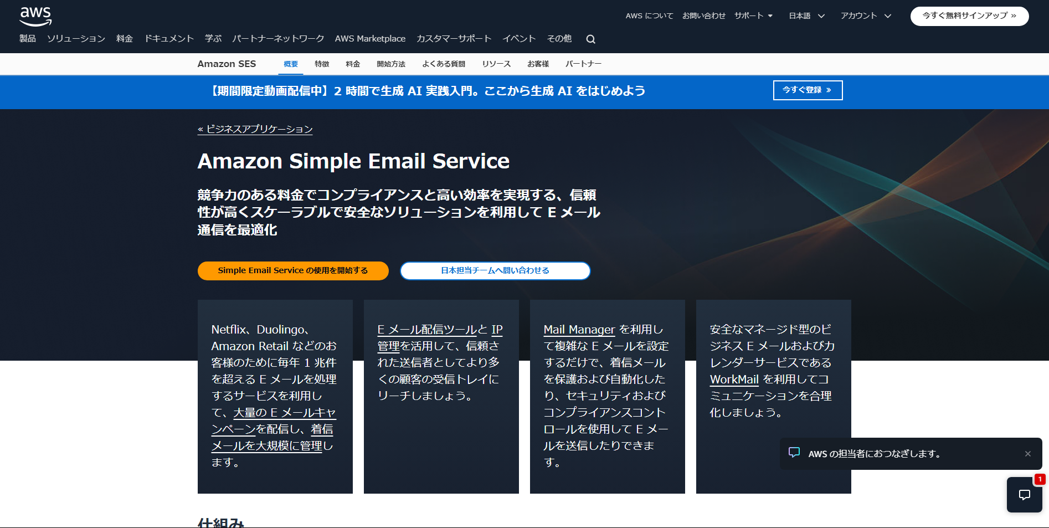Click the お問い合わせ link
This screenshot has height=528, width=1049.
tap(704, 16)
